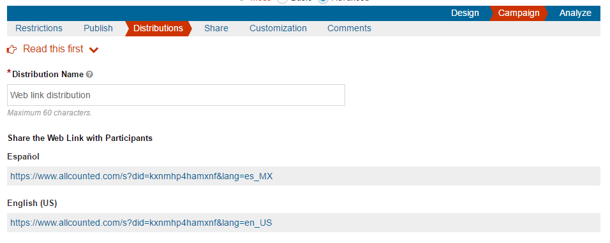Image resolution: width=610 pixels, height=243 pixels.
Task: View the Comments tab
Action: (350, 29)
